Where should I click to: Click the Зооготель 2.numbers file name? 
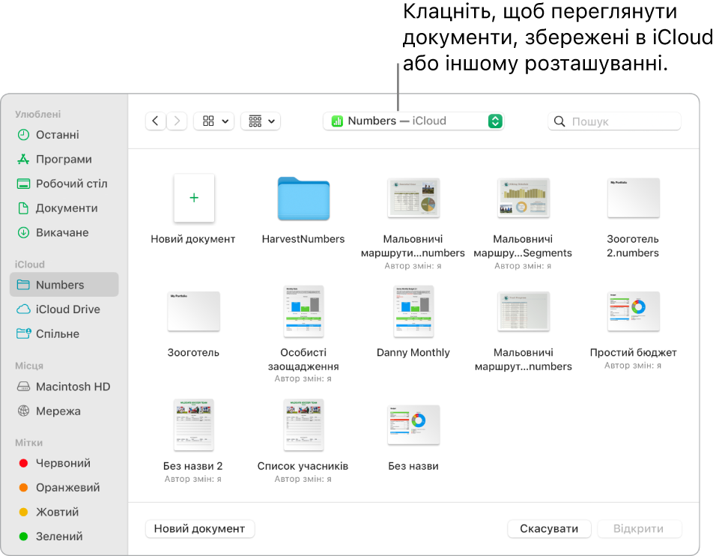[633, 247]
